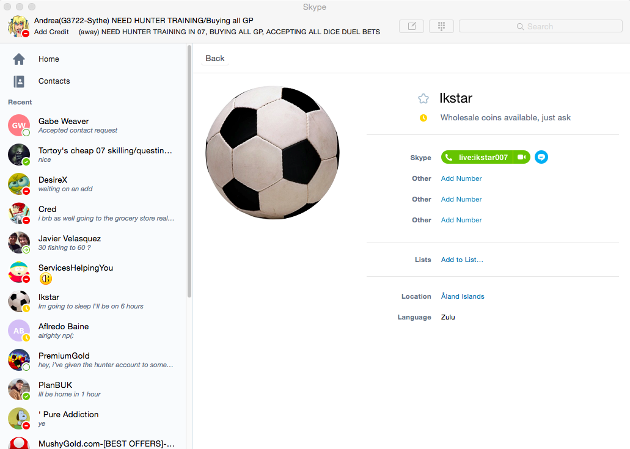Click the emoticon under ServicesHelpingYou

[45, 279]
